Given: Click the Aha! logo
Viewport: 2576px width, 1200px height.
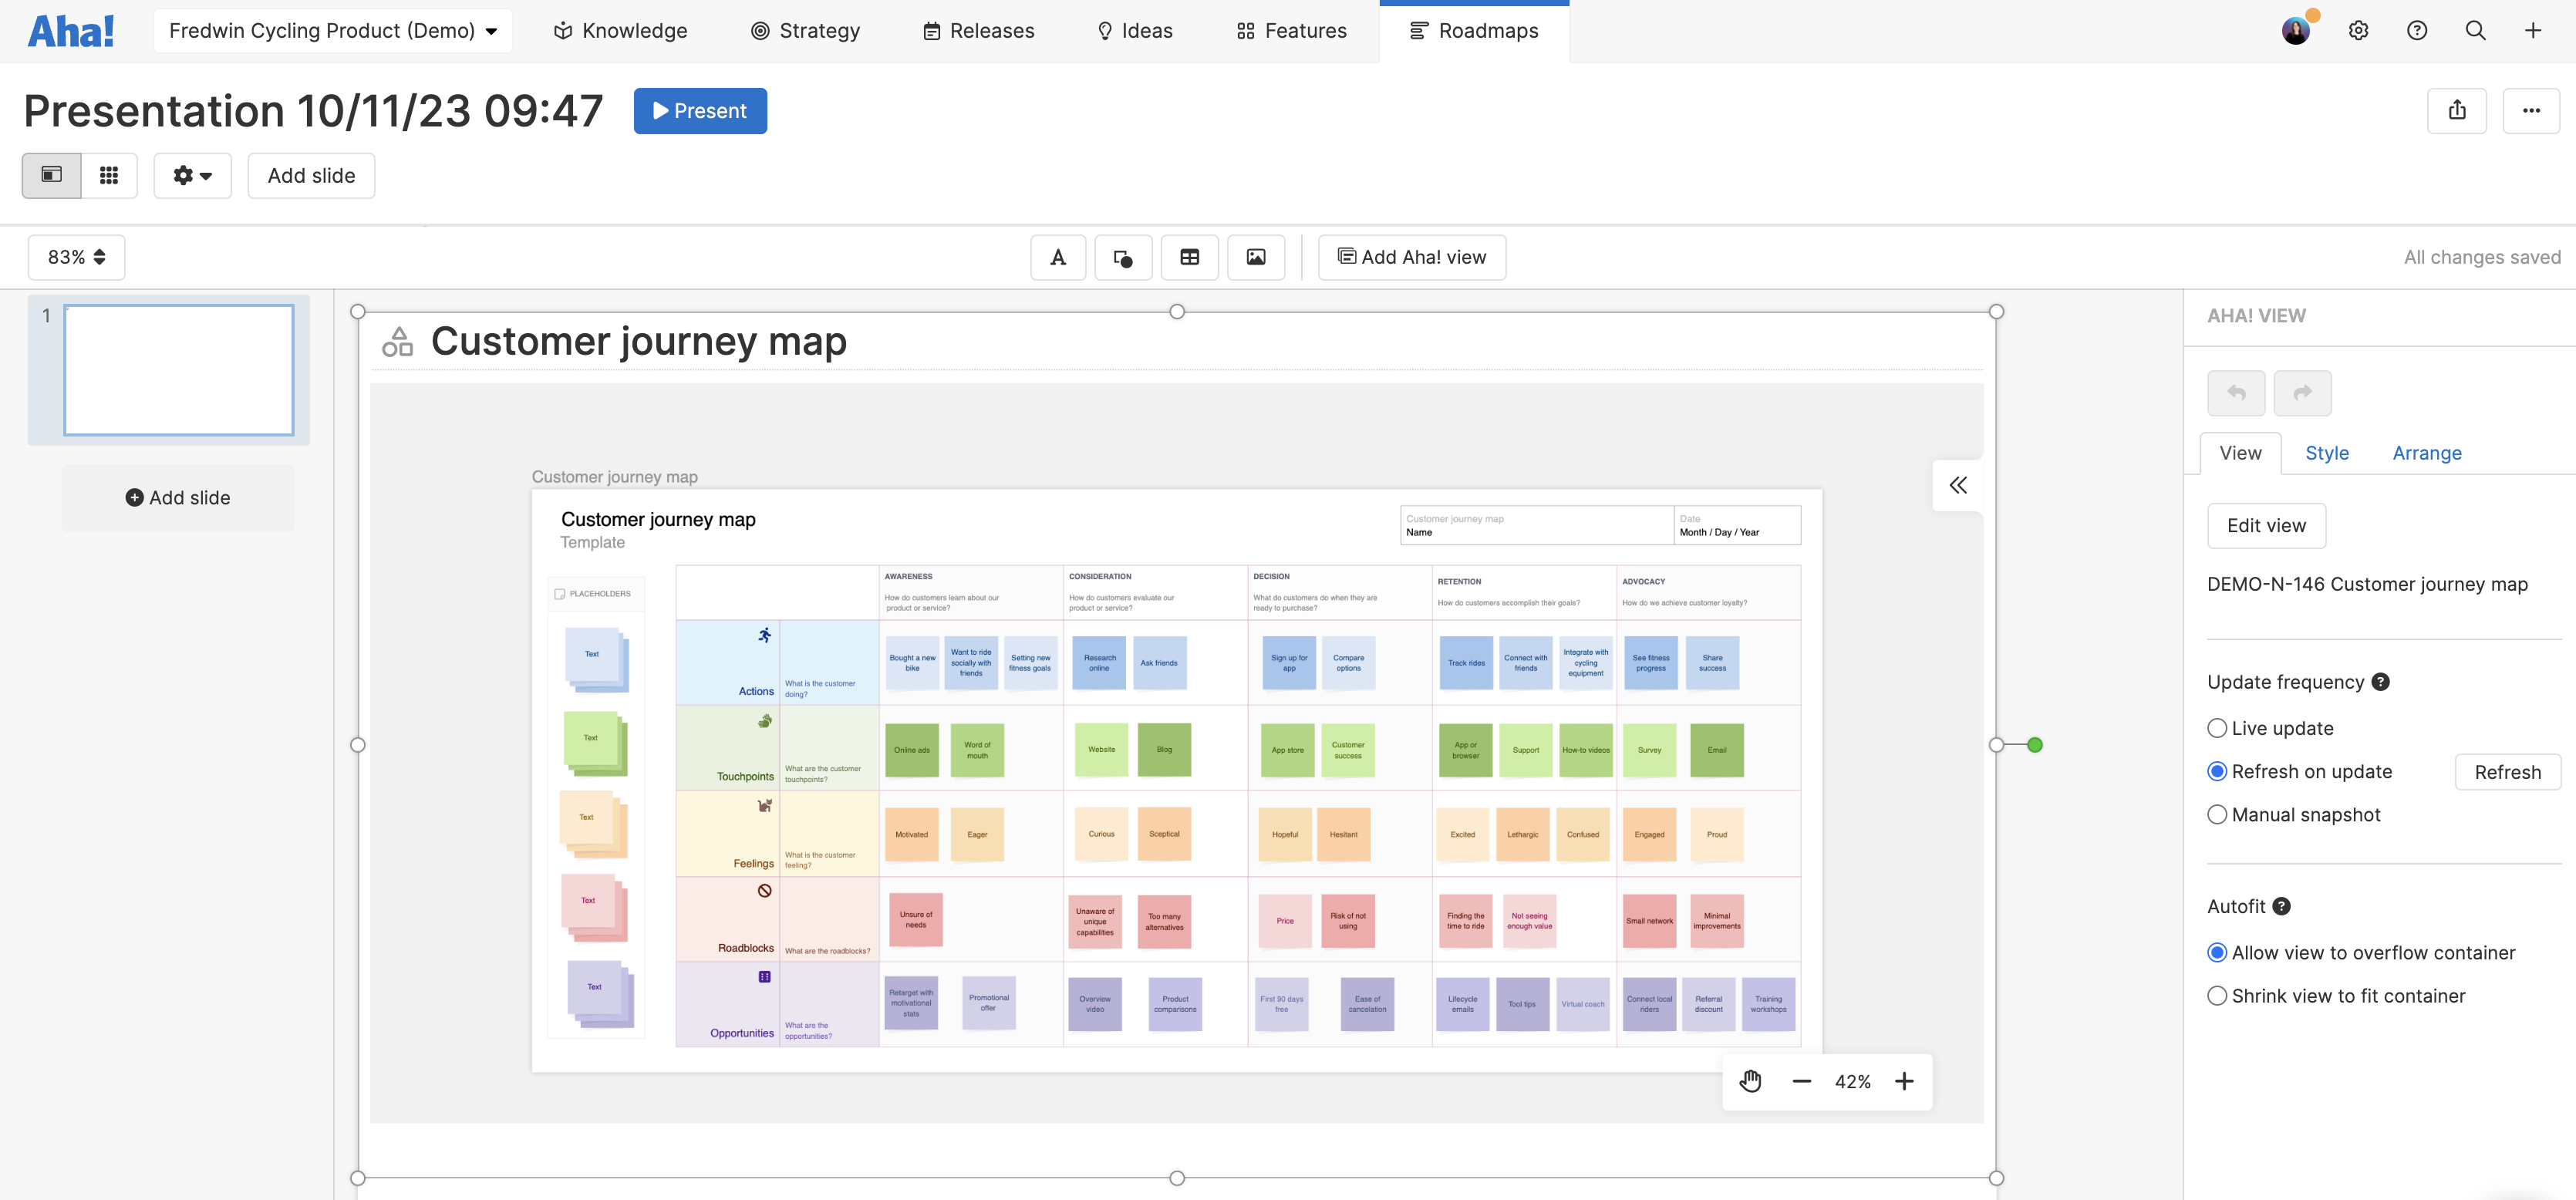Looking at the screenshot, I should 70,31.
